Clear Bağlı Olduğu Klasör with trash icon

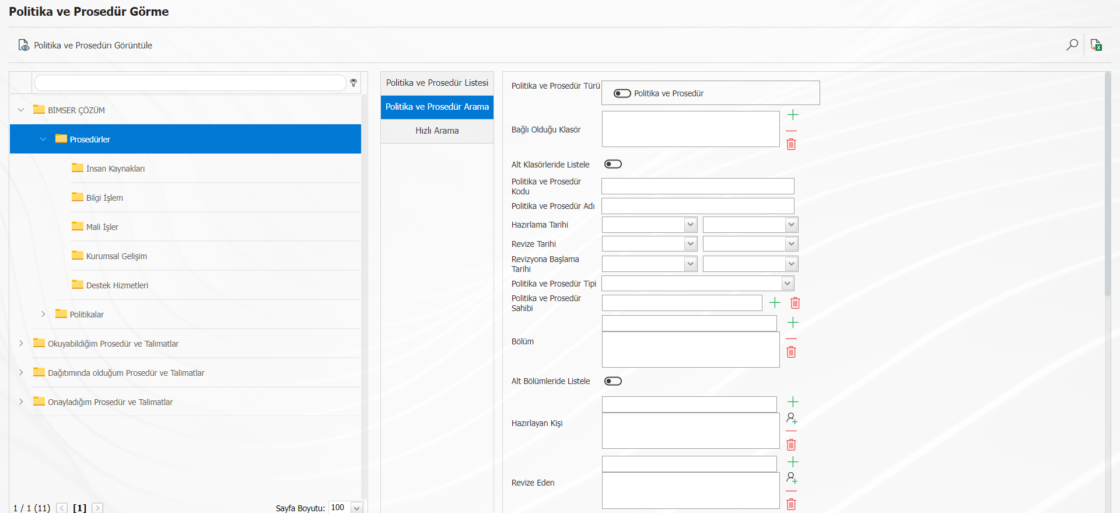[x=792, y=144]
